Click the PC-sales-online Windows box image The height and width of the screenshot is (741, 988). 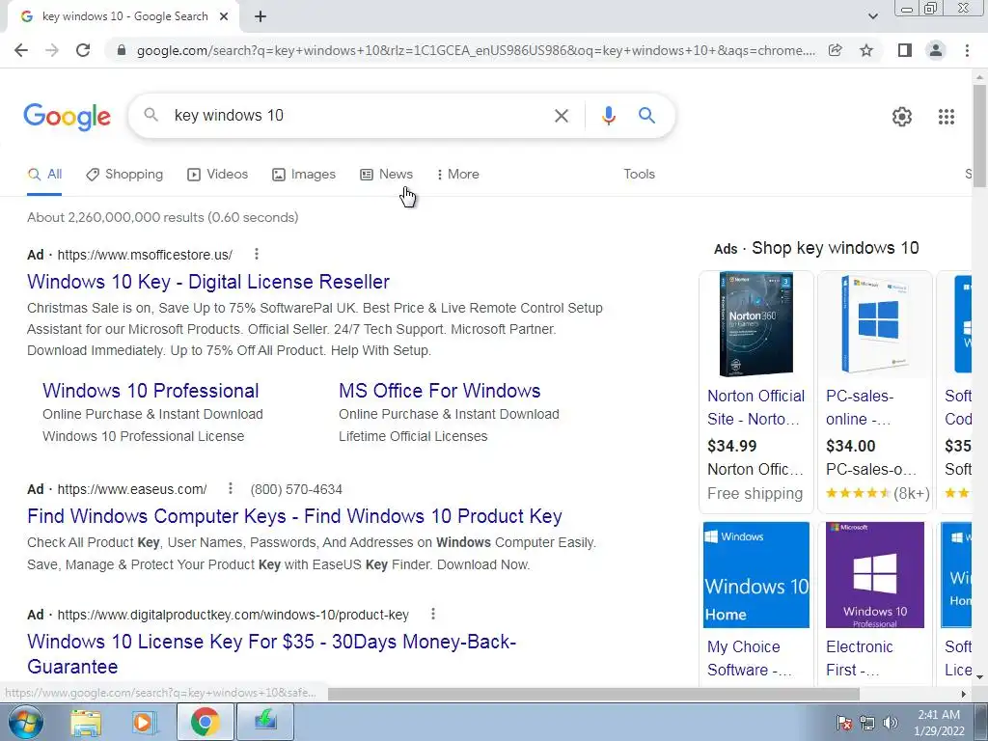tap(874, 324)
